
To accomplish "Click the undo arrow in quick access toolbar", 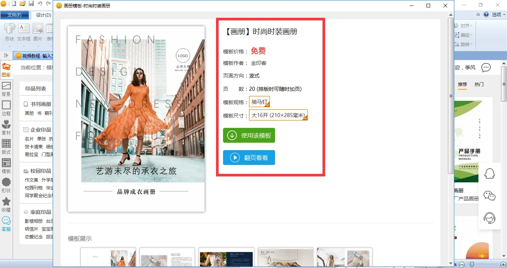I will click(40, 4).
